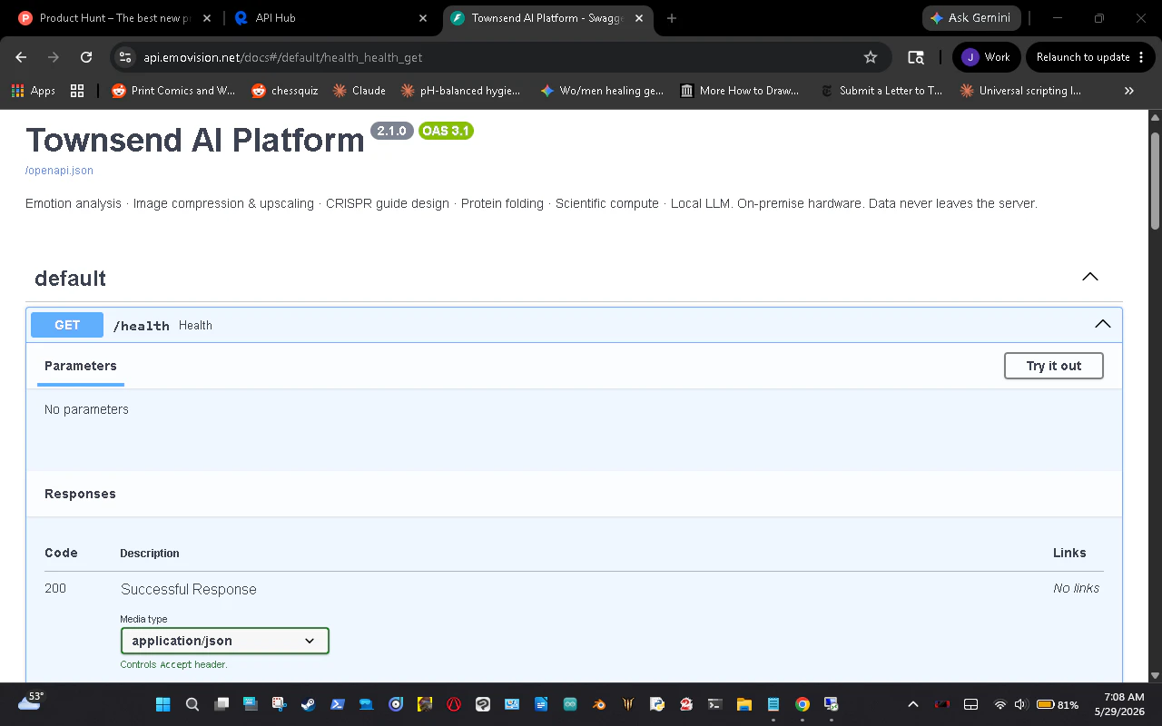Open File Explorer from the taskbar
Image resolution: width=1162 pixels, height=726 pixels.
click(x=744, y=704)
